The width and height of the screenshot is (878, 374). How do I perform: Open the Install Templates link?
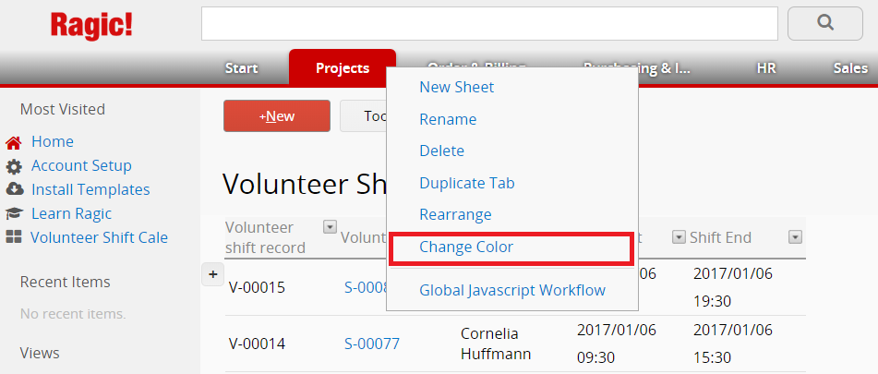coord(90,190)
